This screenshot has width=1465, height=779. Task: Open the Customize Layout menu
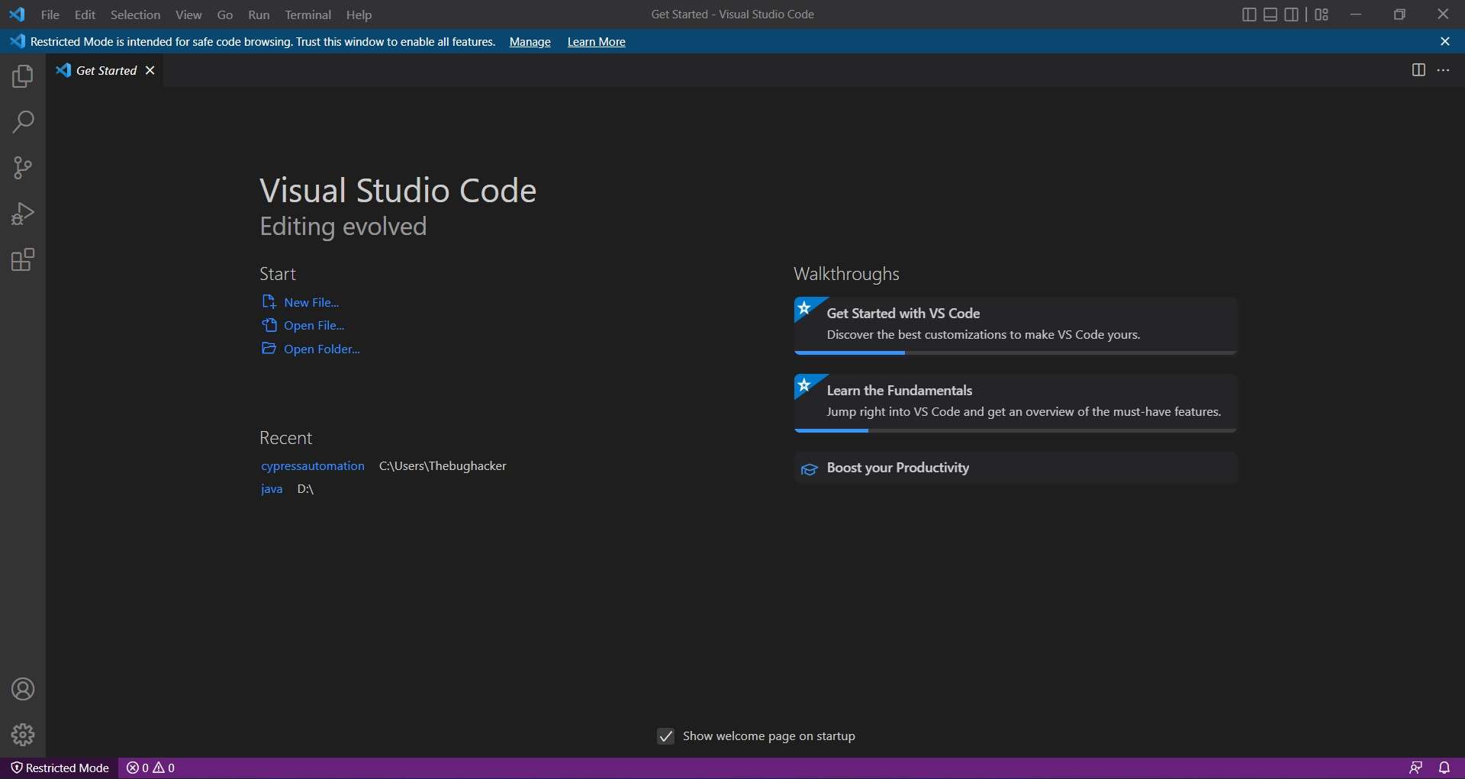coord(1322,14)
